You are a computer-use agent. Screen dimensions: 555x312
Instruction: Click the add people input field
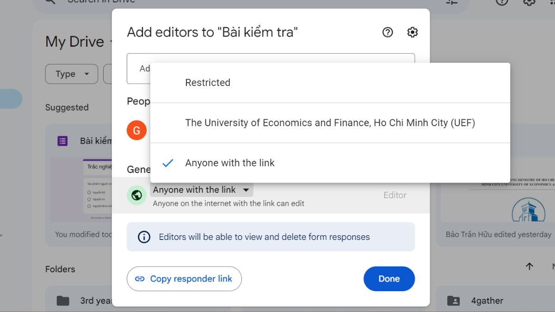click(x=138, y=68)
